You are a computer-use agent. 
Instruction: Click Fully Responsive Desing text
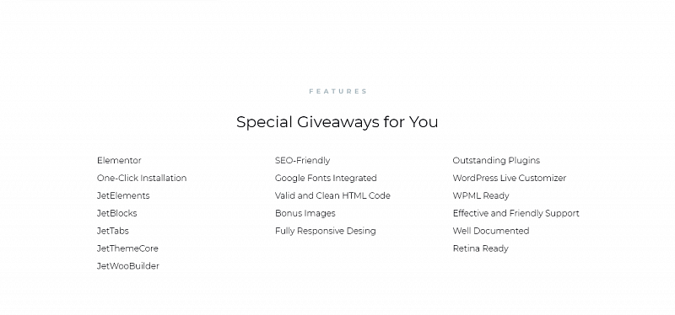325,231
